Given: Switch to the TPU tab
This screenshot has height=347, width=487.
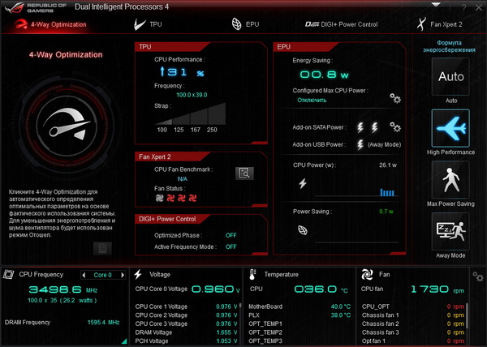Looking at the screenshot, I should tap(148, 24).
